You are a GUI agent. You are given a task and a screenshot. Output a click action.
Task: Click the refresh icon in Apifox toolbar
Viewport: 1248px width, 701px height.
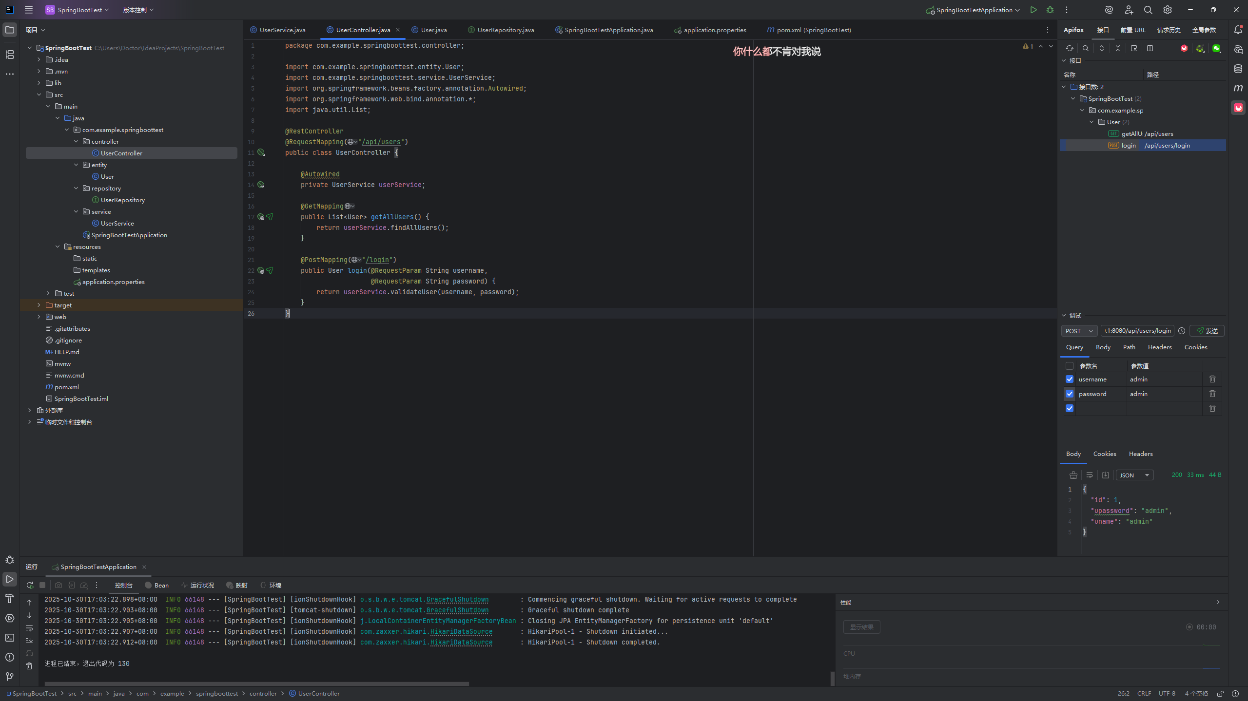tap(1069, 48)
